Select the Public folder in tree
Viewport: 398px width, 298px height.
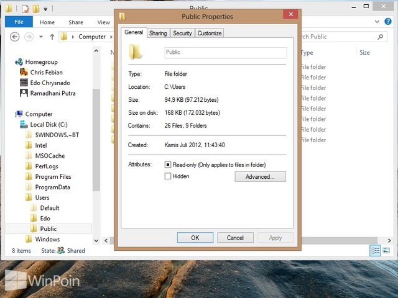pyautogui.click(x=49, y=228)
